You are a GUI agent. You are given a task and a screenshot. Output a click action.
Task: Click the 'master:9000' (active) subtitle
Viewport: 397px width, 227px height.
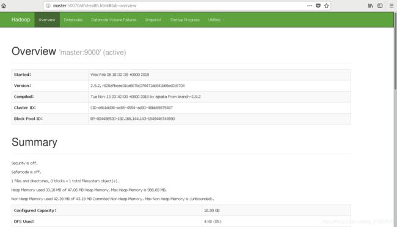click(92, 52)
